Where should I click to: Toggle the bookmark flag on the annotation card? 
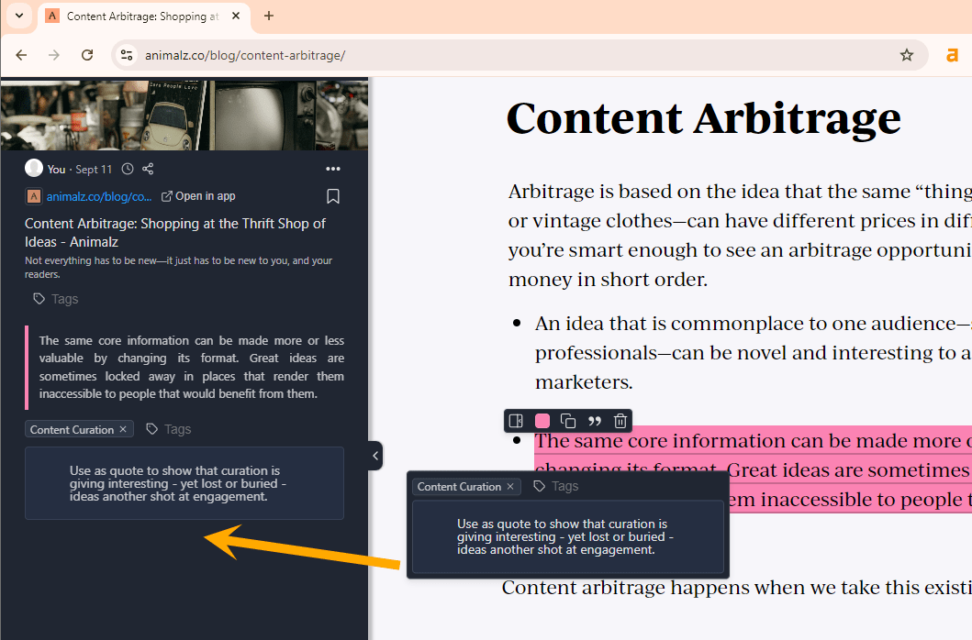tap(333, 195)
